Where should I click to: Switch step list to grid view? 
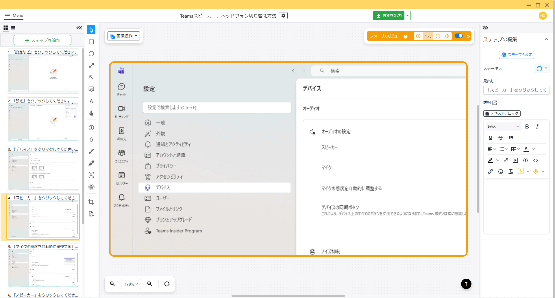coord(6,28)
